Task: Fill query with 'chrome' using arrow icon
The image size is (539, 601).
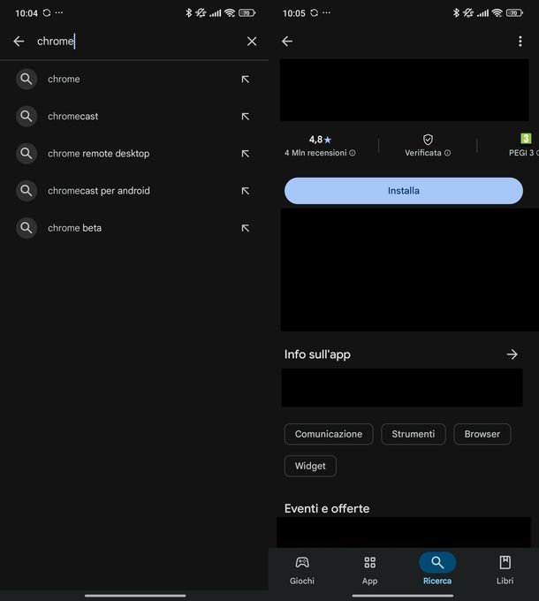Action: [245, 80]
